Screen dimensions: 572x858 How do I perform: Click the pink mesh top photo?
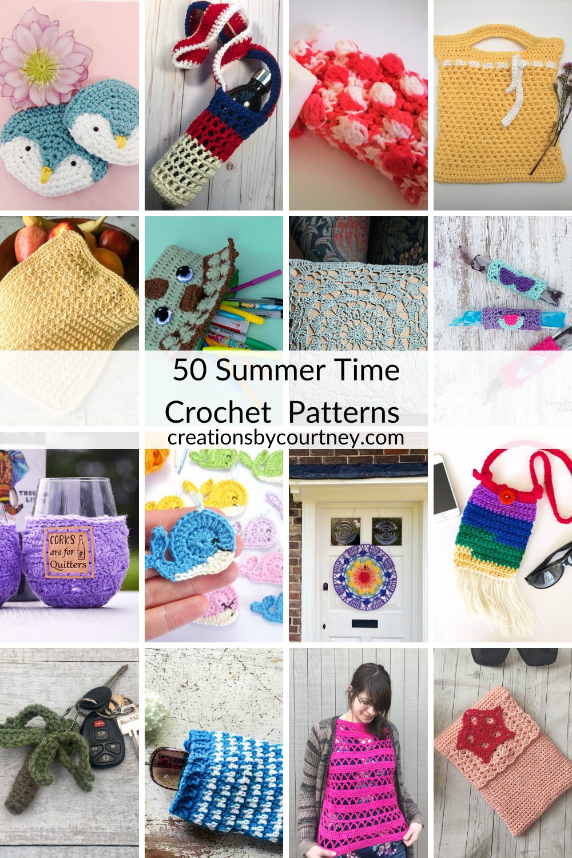358,753
